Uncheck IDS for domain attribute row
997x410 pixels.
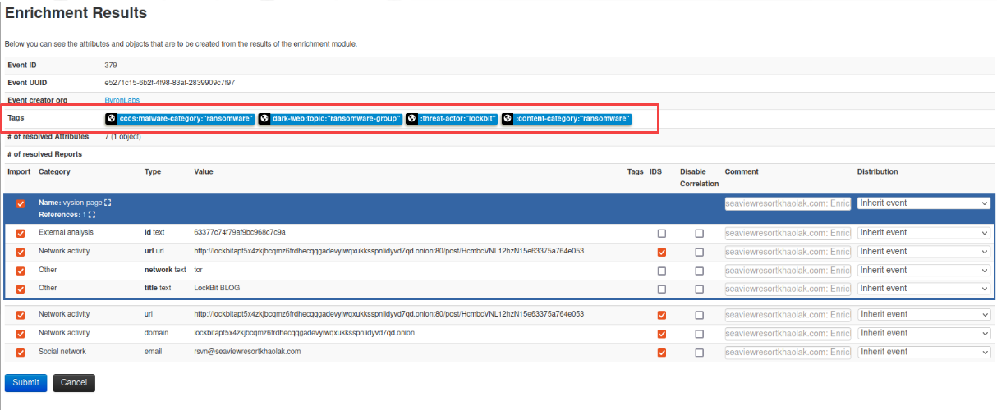click(x=662, y=334)
